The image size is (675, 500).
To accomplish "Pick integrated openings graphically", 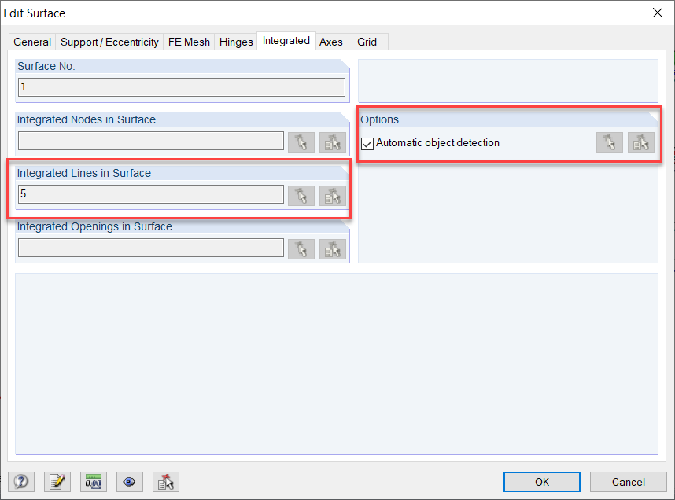I will click(301, 248).
